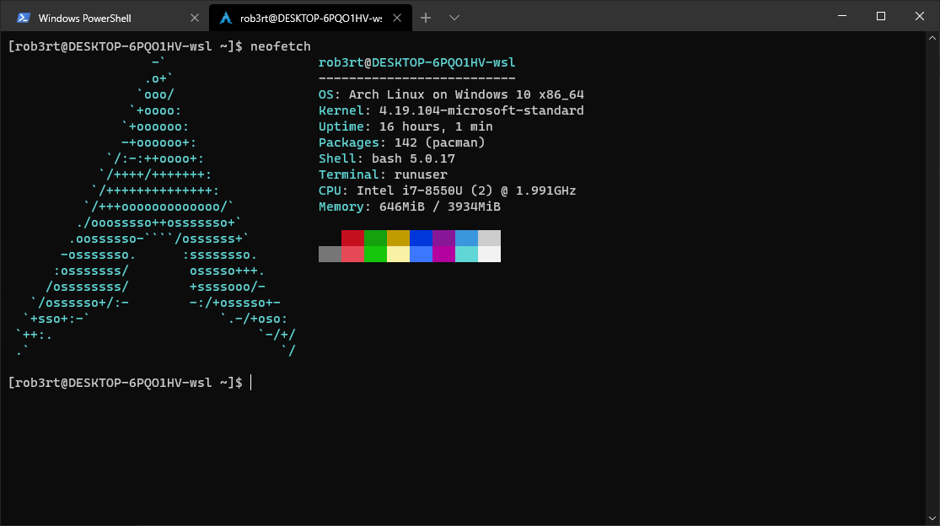The height and width of the screenshot is (526, 940).
Task: Click the 'Memory: 646MiB / 3934MiB' line
Action: pyautogui.click(x=410, y=207)
